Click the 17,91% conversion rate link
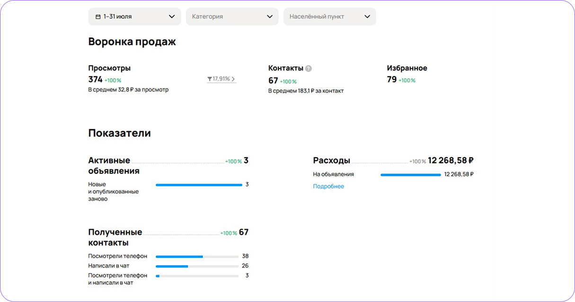This screenshot has width=575, height=302. point(221,79)
